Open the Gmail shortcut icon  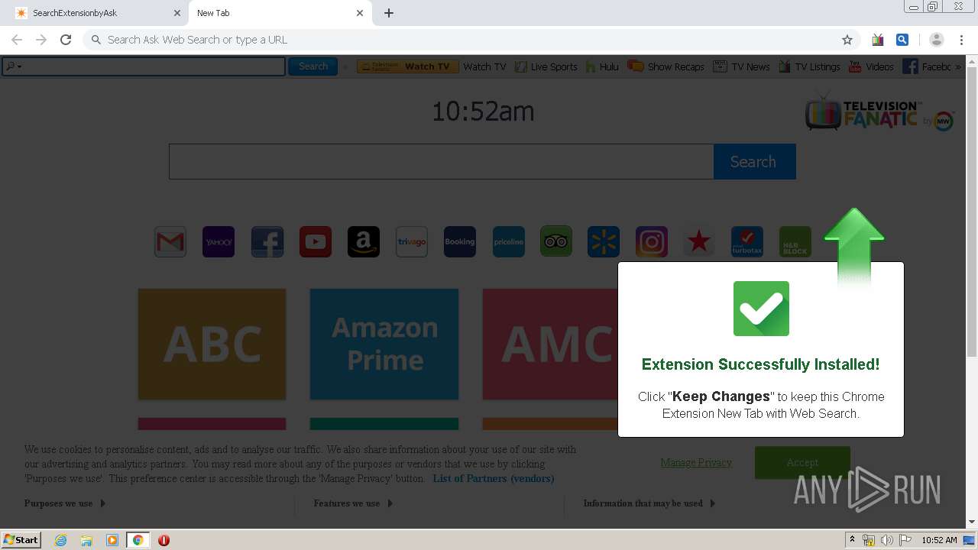[170, 242]
